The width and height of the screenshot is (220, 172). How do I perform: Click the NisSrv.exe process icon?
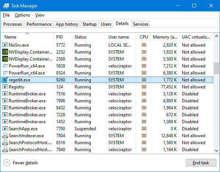pos(5,45)
